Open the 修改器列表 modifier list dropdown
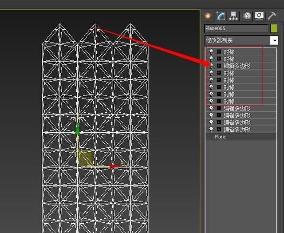The height and width of the screenshot is (233, 284). point(241,40)
